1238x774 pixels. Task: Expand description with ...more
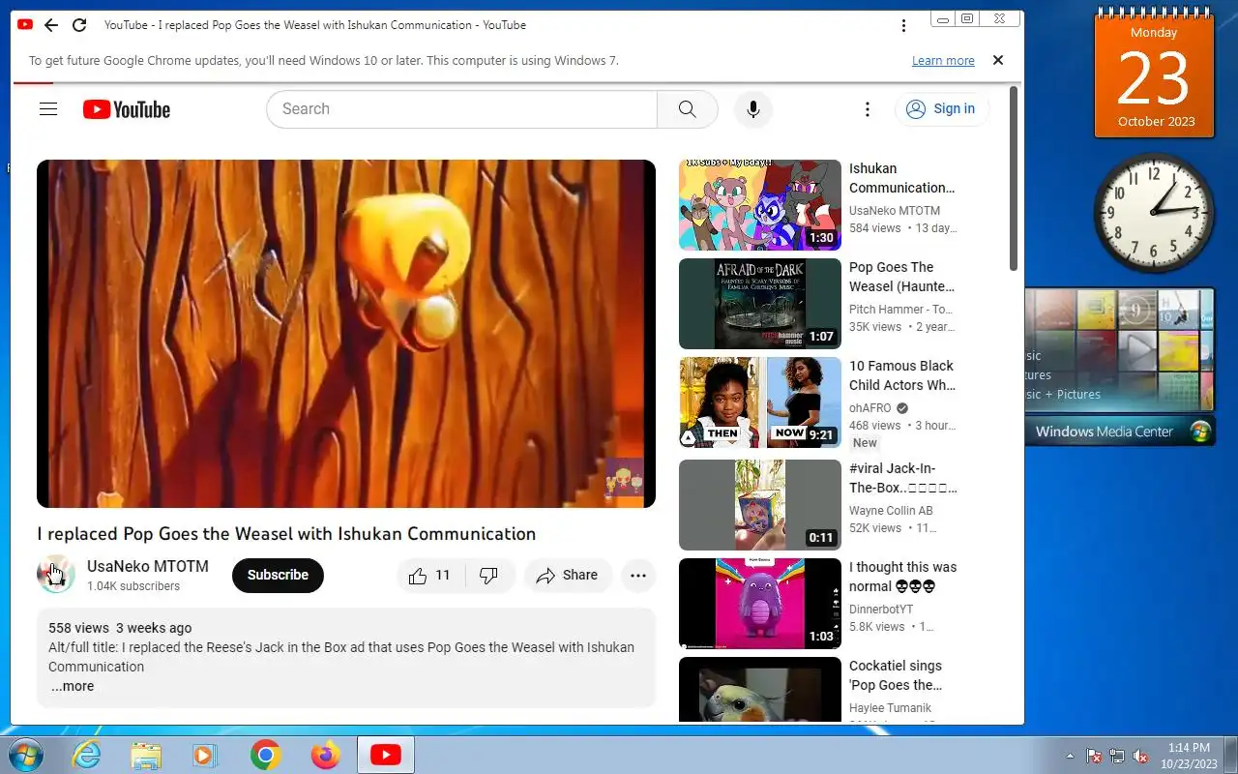[72, 686]
